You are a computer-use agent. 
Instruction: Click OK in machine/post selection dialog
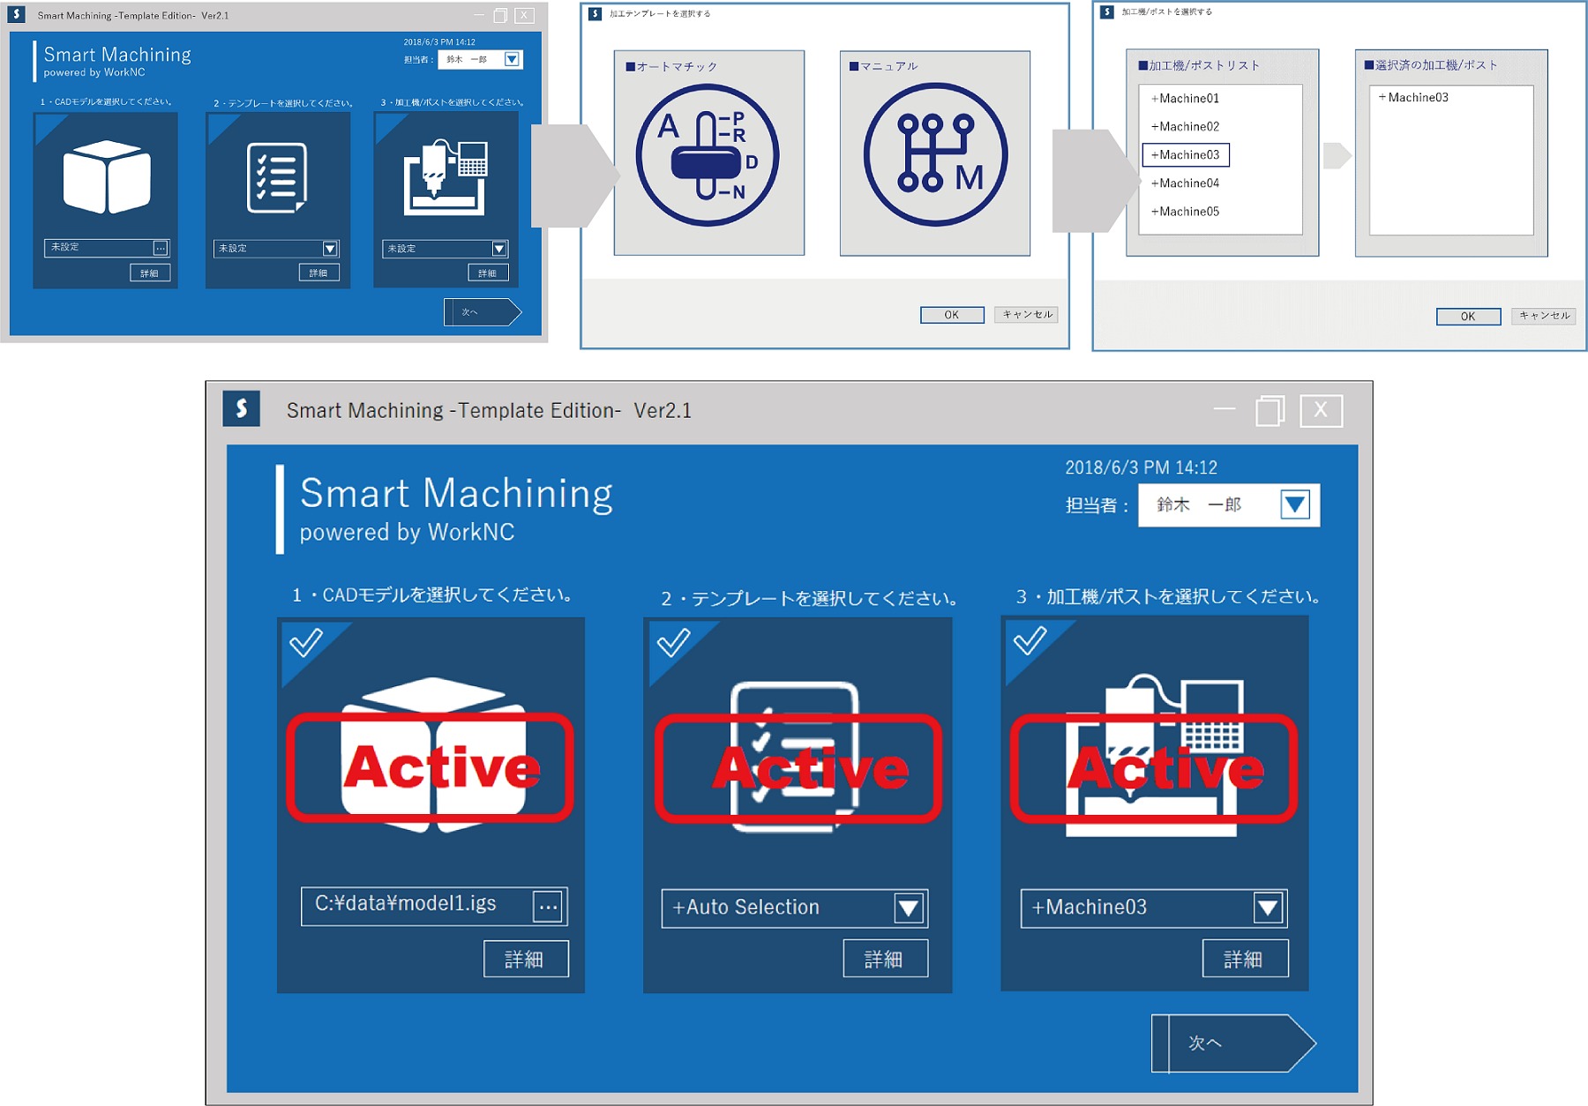coord(1468,317)
